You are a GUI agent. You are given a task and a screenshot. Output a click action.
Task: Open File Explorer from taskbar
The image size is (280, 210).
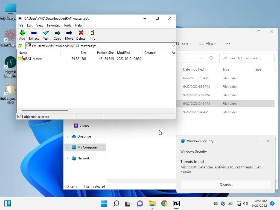coord(152,203)
